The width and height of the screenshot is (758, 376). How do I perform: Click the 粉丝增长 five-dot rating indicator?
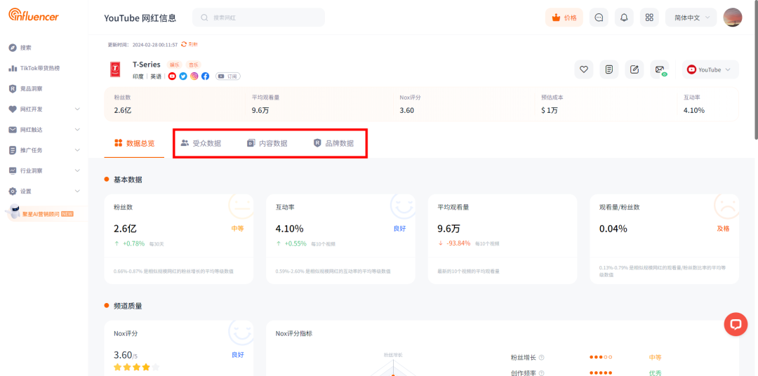(x=601, y=357)
